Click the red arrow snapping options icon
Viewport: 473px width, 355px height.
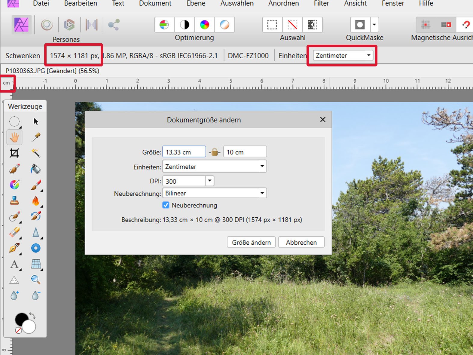446,25
